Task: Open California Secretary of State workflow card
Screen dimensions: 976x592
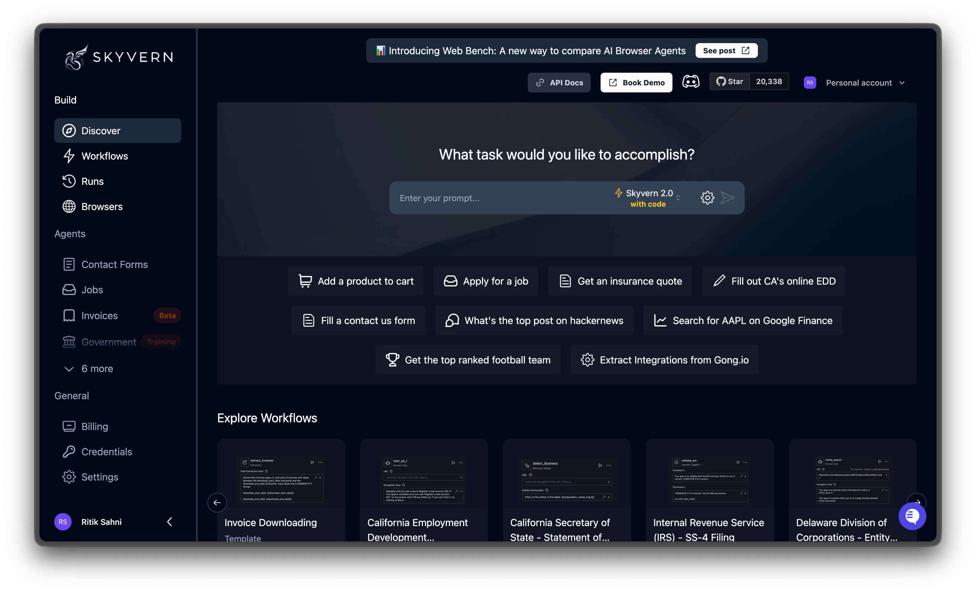Action: coord(566,490)
